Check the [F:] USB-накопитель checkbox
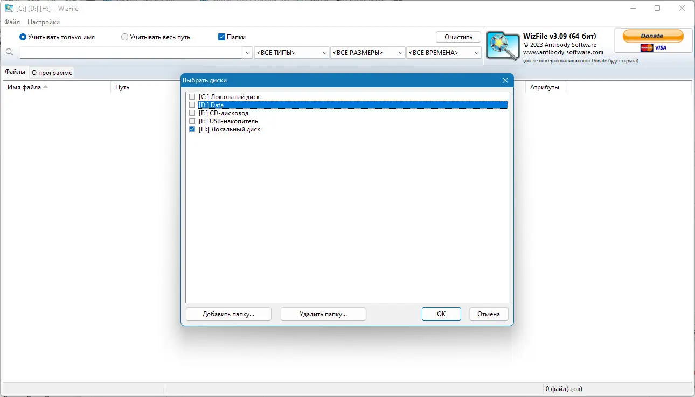This screenshot has width=695, height=397. tap(192, 121)
